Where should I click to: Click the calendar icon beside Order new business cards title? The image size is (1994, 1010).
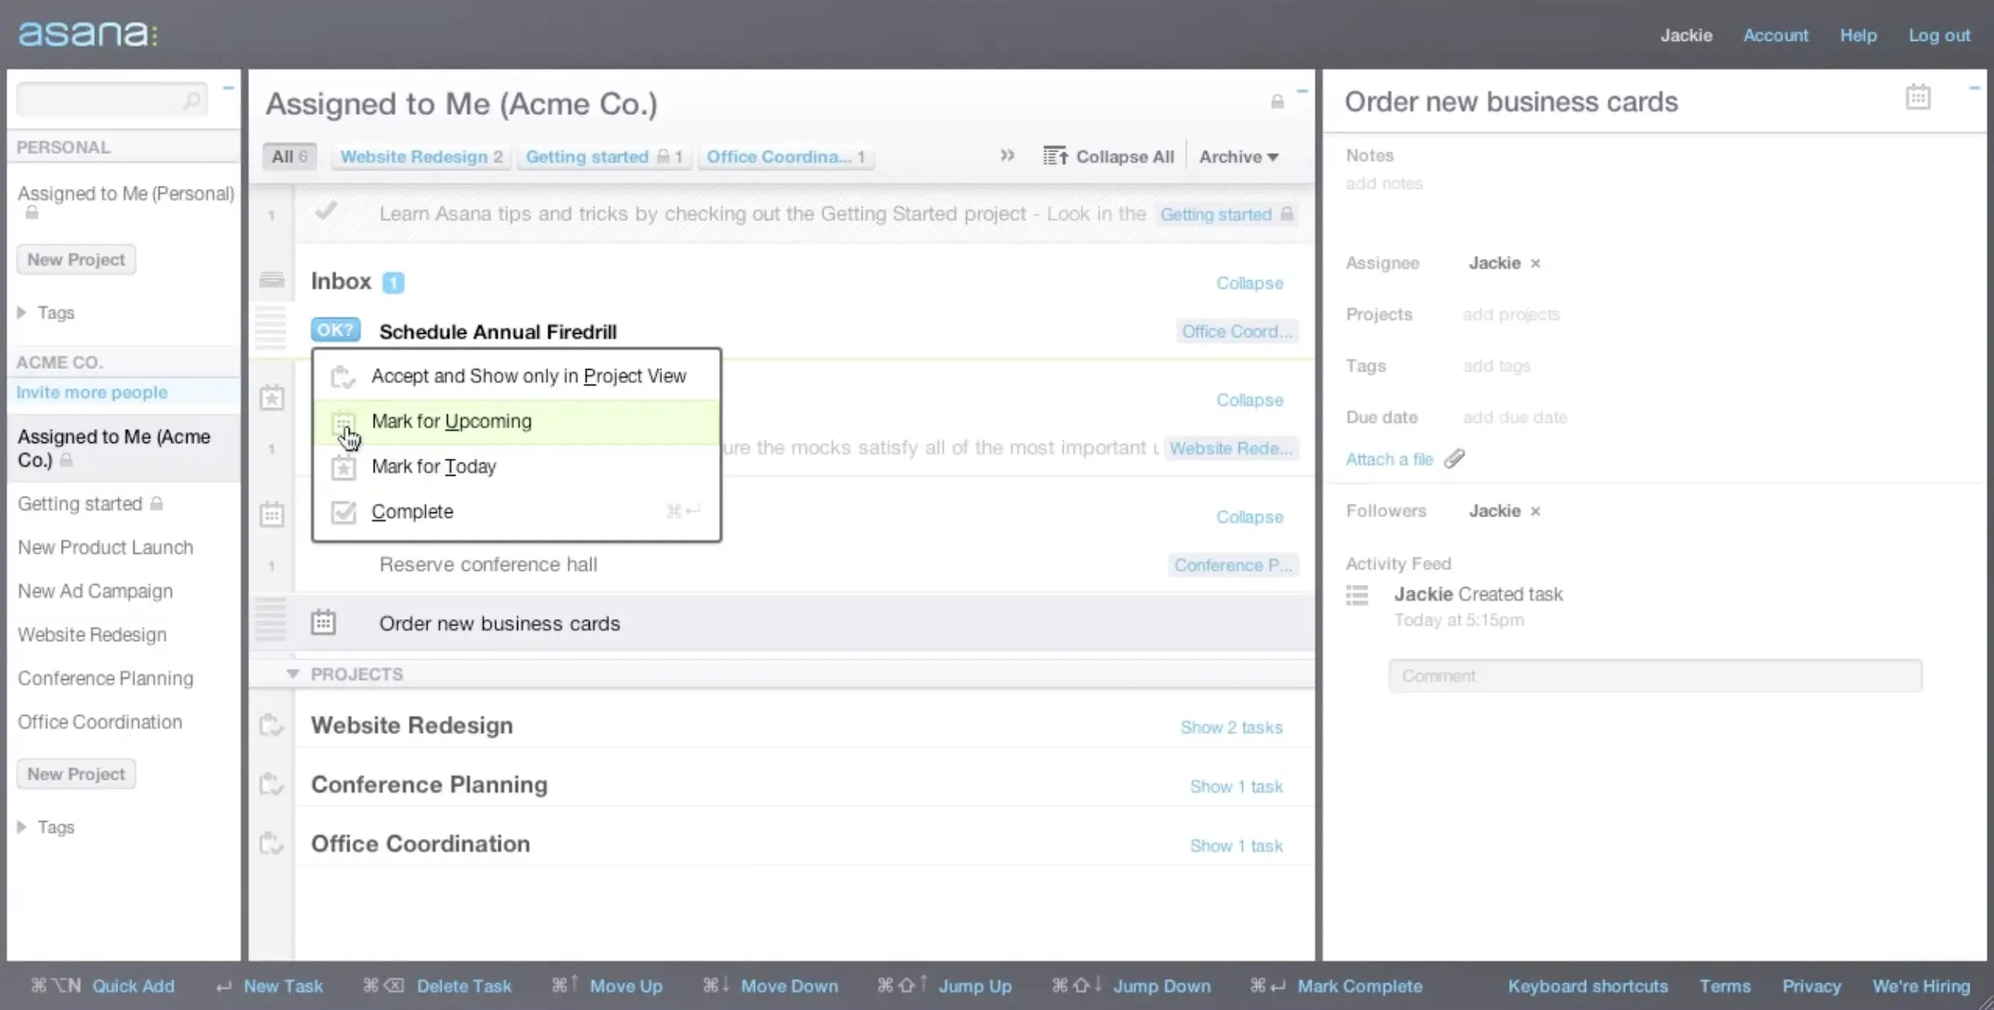tap(1918, 97)
